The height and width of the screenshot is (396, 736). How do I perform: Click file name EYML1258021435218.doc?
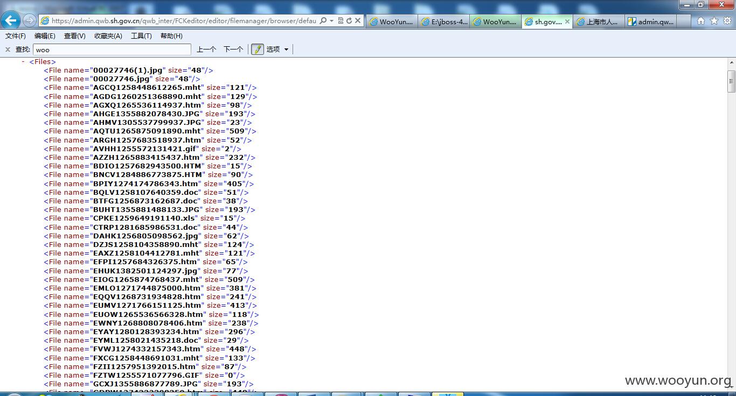(x=146, y=341)
